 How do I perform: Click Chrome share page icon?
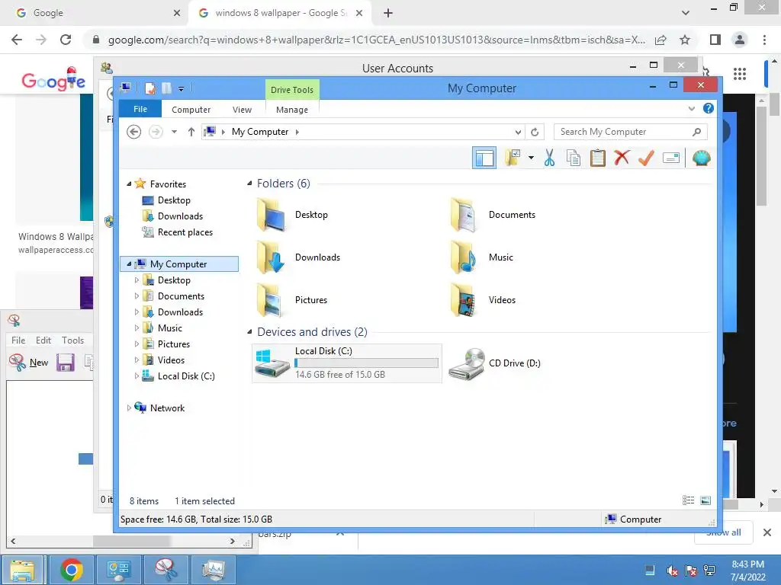coord(660,40)
